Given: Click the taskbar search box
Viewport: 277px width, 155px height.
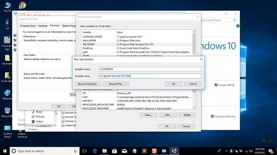Looking at the screenshot, I should pos(45,151).
